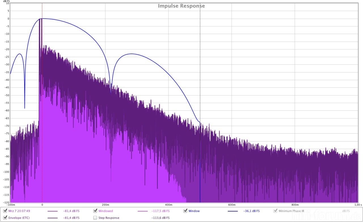Select the Windowed trace line color sample
This screenshot has height=222, width=363.
[x=143, y=211]
